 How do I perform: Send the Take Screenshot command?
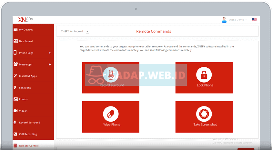click(204, 117)
